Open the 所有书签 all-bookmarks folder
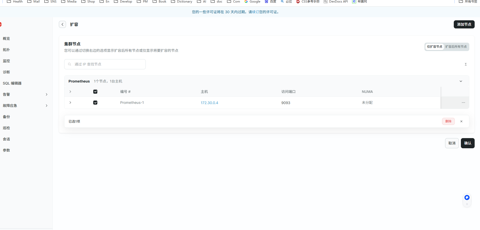 pos(468,2)
